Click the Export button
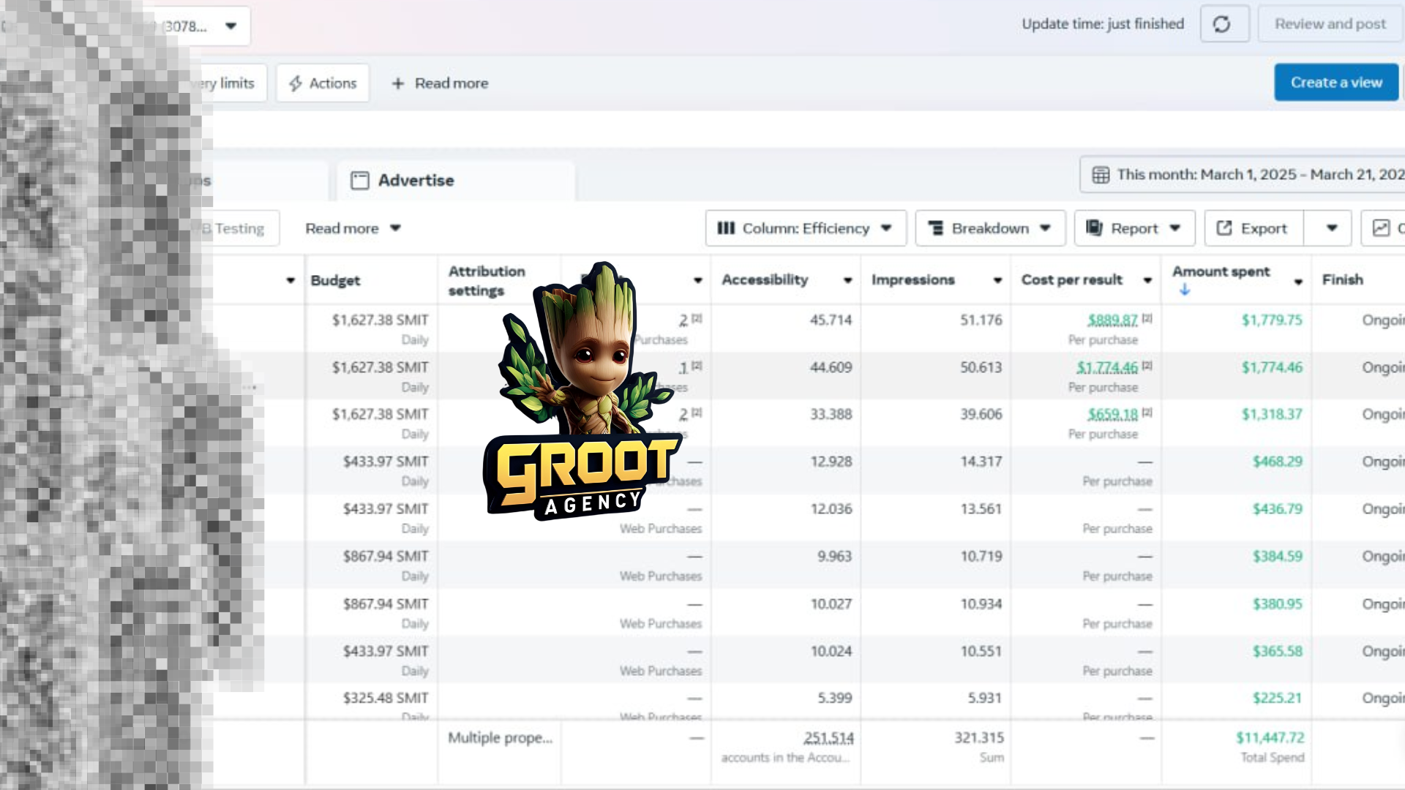 point(1254,228)
